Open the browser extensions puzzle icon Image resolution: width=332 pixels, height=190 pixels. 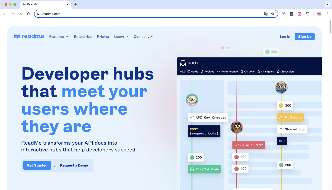pos(308,14)
